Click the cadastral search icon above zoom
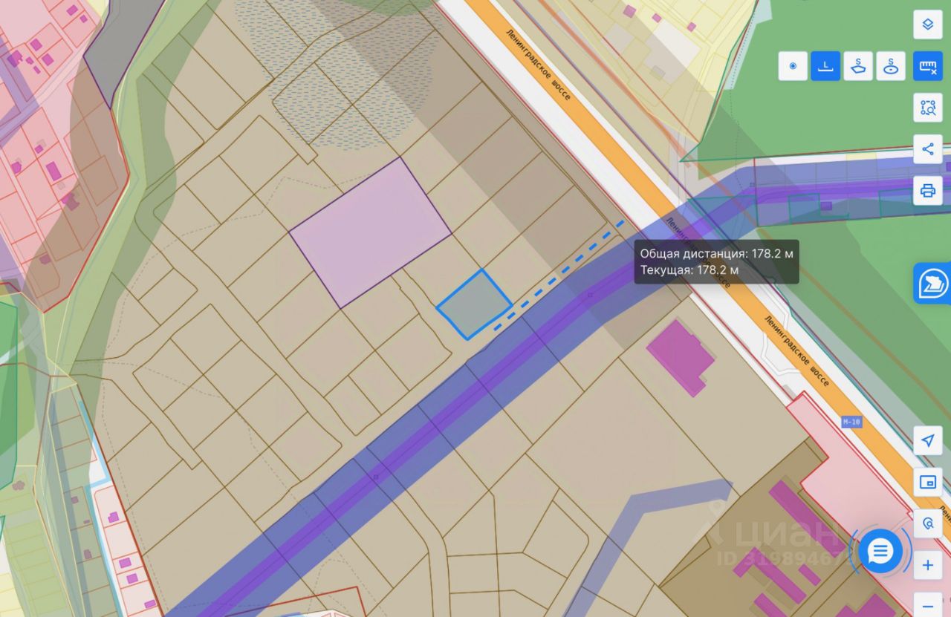 tap(927, 523)
